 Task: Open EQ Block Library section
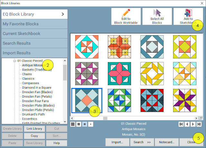click(x=34, y=14)
